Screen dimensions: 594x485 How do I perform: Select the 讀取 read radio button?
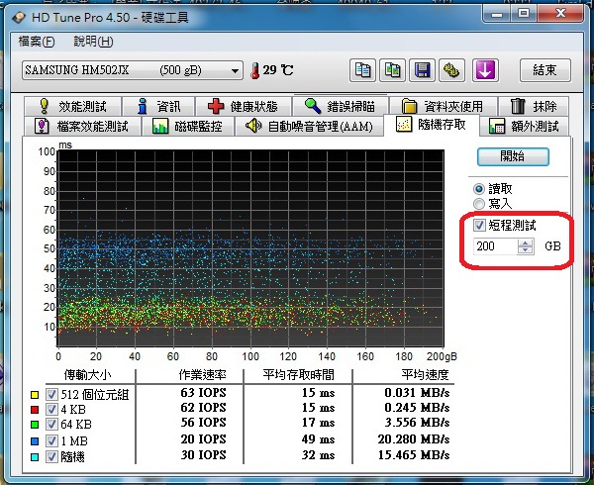pos(479,188)
